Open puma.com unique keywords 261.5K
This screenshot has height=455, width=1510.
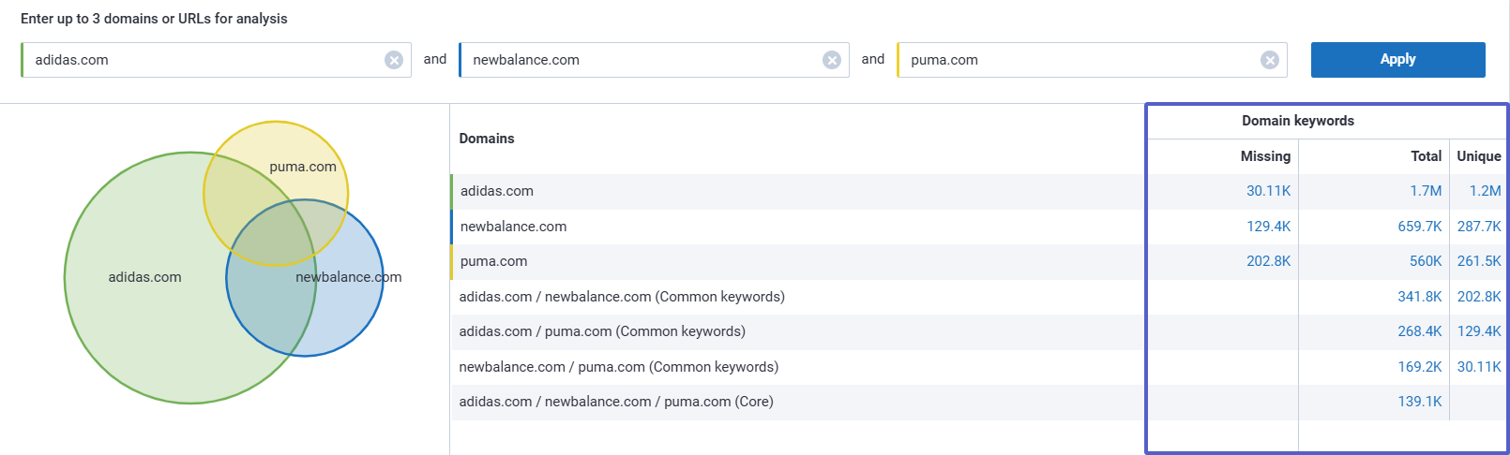[x=1479, y=261]
